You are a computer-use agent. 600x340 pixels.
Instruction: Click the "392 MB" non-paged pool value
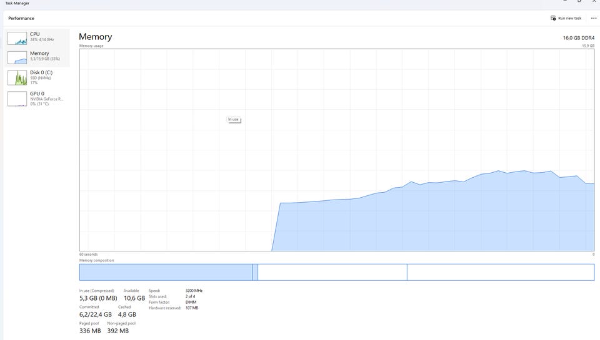[x=118, y=331]
